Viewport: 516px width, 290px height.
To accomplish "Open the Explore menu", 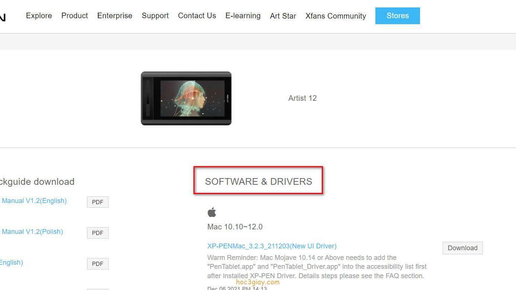I will 39,16.
